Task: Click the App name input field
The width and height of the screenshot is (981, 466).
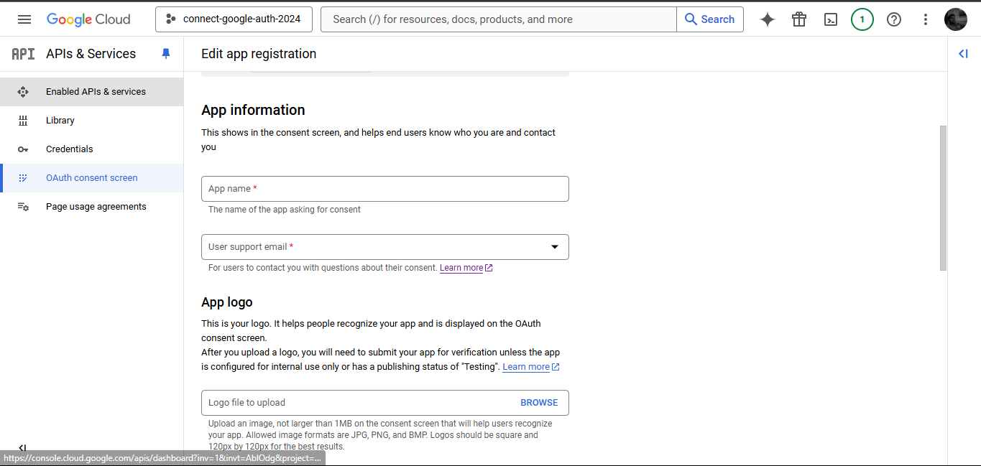Action: click(x=384, y=188)
